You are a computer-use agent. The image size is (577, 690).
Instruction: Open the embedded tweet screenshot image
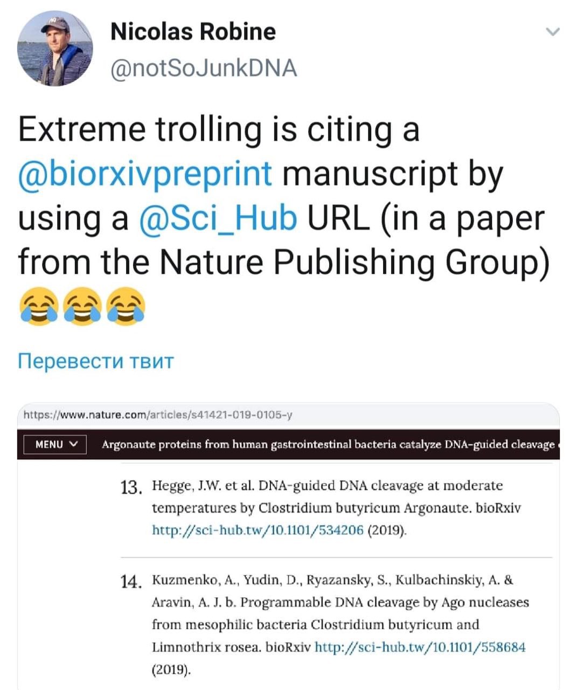click(288, 546)
